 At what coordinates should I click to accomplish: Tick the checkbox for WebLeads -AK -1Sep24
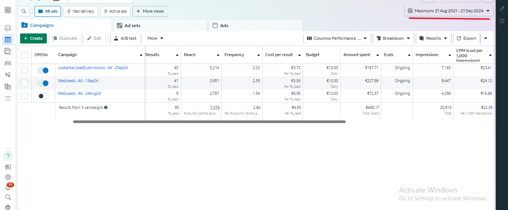(x=25, y=83)
